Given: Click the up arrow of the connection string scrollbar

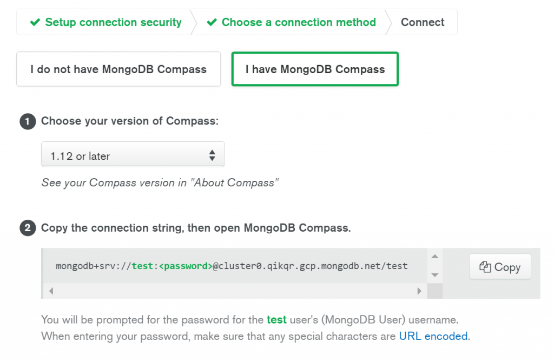Looking at the screenshot, I should 435,257.
